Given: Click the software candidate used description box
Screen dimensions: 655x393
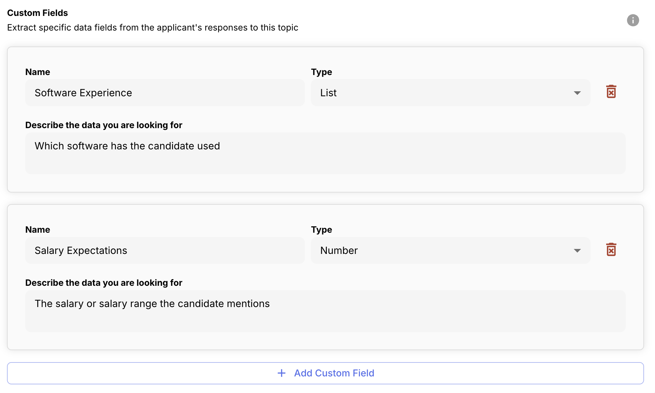Looking at the screenshot, I should pyautogui.click(x=325, y=153).
